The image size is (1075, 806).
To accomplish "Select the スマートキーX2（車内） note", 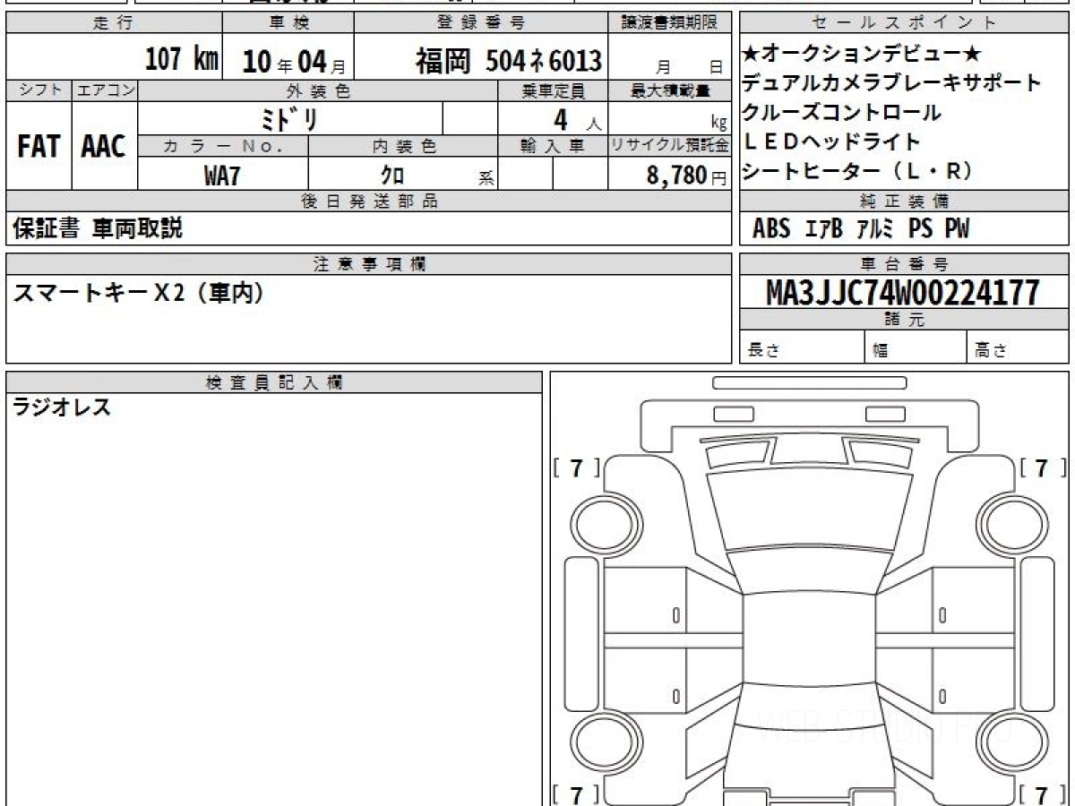I will (x=139, y=293).
